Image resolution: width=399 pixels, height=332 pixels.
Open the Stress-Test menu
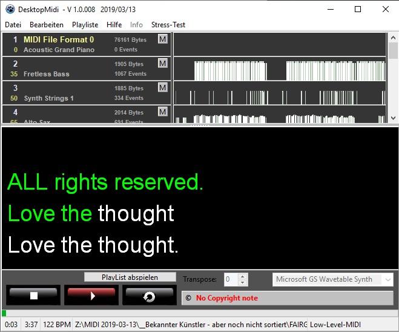(x=168, y=25)
